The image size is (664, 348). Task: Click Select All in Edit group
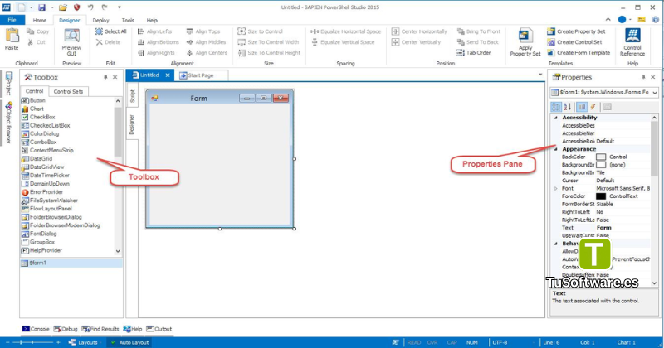point(110,31)
